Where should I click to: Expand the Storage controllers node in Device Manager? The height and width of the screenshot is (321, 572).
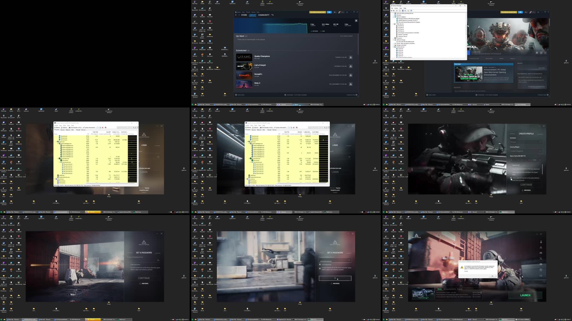pos(393,45)
